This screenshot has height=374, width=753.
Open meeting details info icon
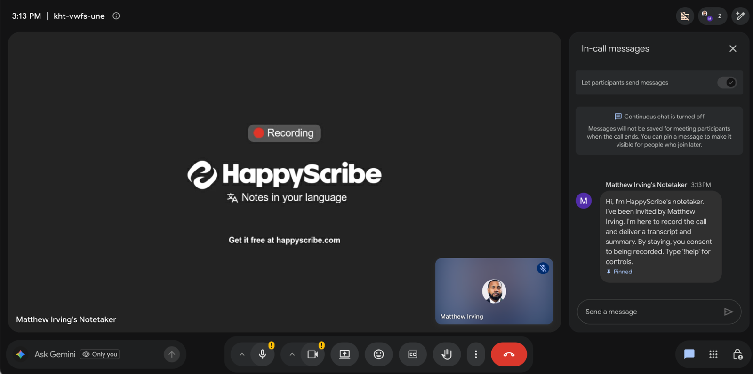pyautogui.click(x=116, y=16)
